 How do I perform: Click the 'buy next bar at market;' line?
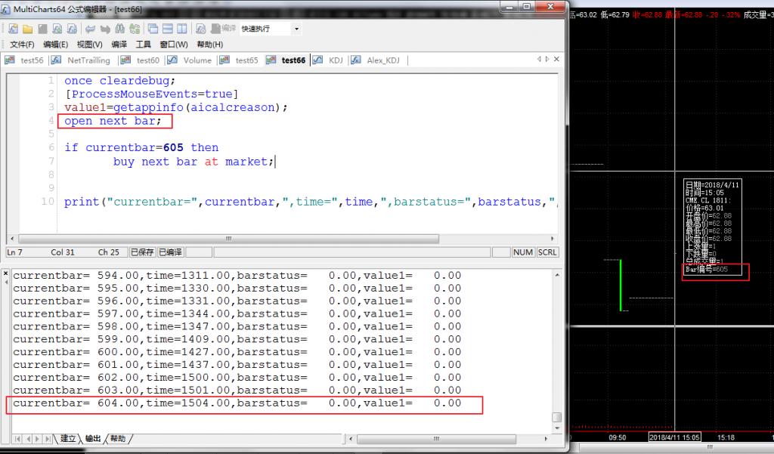193,162
